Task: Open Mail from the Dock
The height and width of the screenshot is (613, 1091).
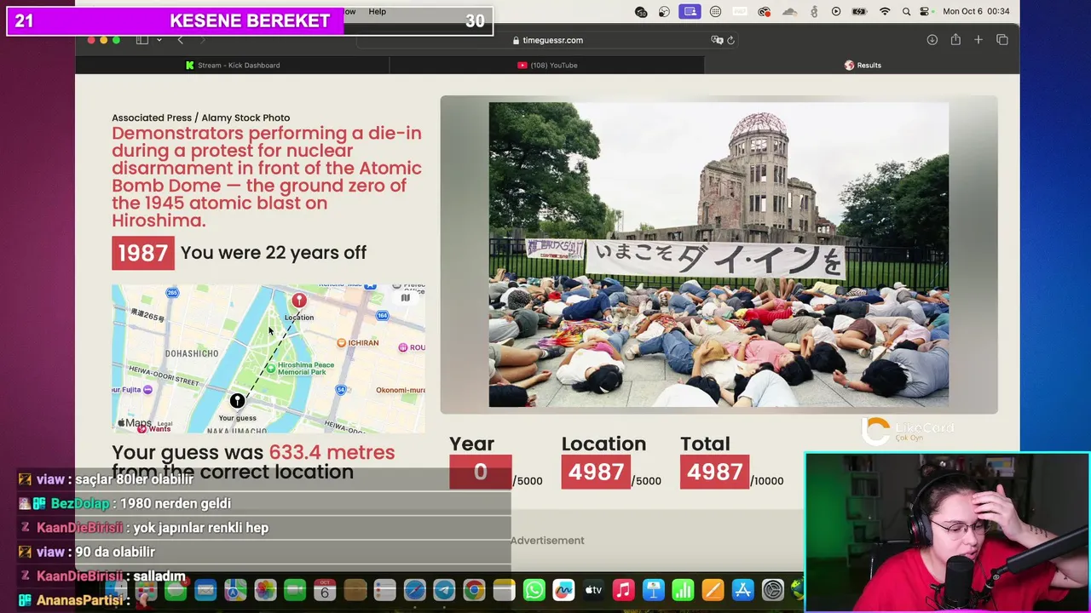Action: (205, 589)
